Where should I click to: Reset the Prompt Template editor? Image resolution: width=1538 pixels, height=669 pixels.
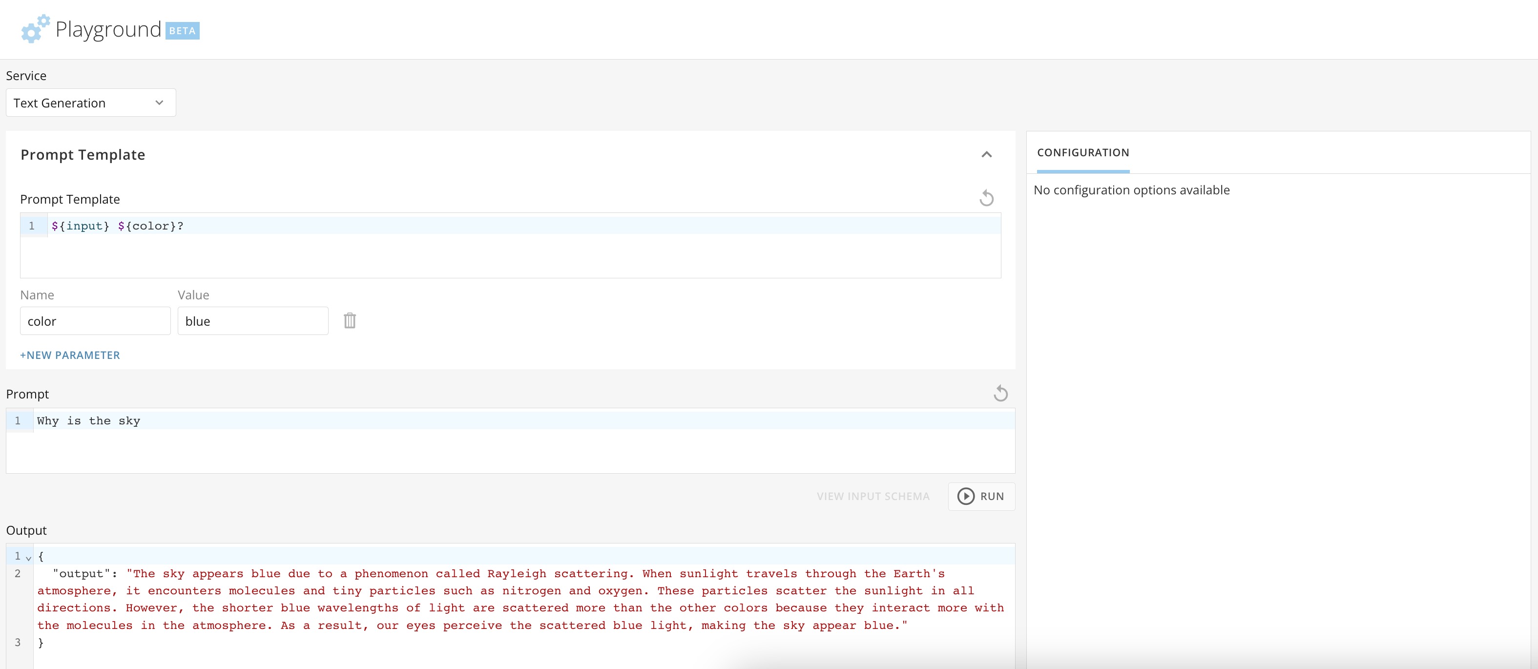(x=986, y=198)
